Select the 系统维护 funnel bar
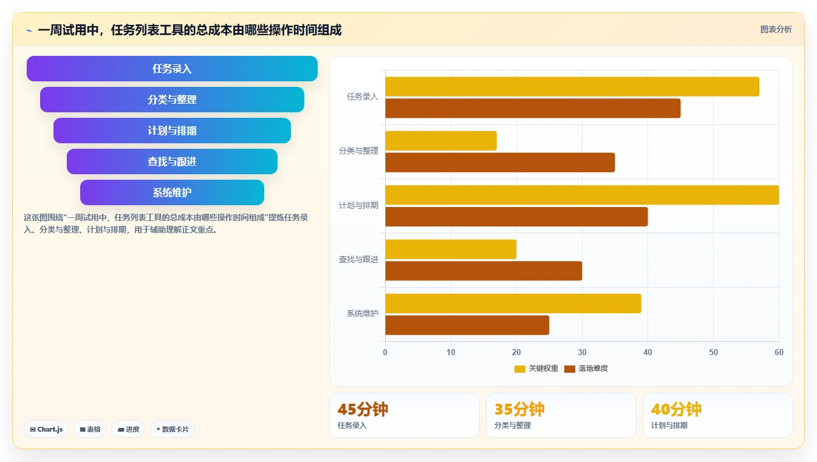817x462 pixels. pyautogui.click(x=172, y=192)
